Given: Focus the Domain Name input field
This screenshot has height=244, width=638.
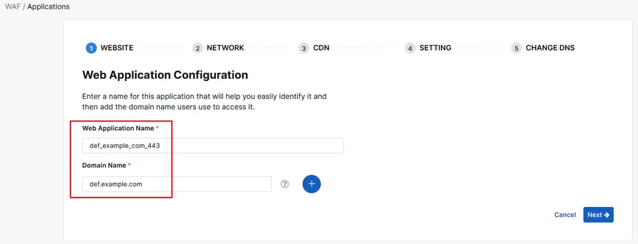Looking at the screenshot, I should [x=177, y=184].
